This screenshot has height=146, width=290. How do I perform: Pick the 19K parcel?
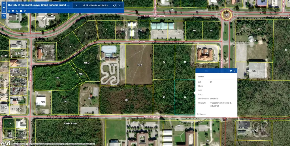127,100
